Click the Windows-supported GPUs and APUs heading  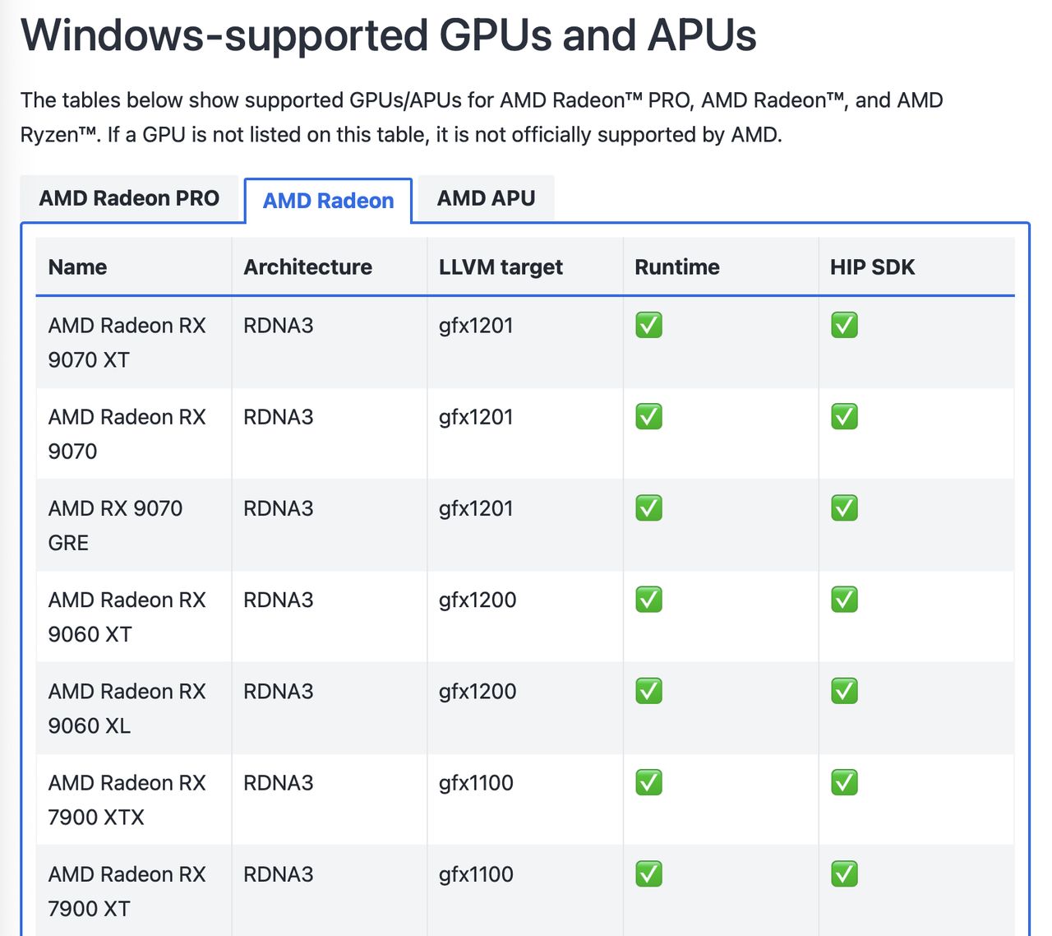[x=388, y=35]
